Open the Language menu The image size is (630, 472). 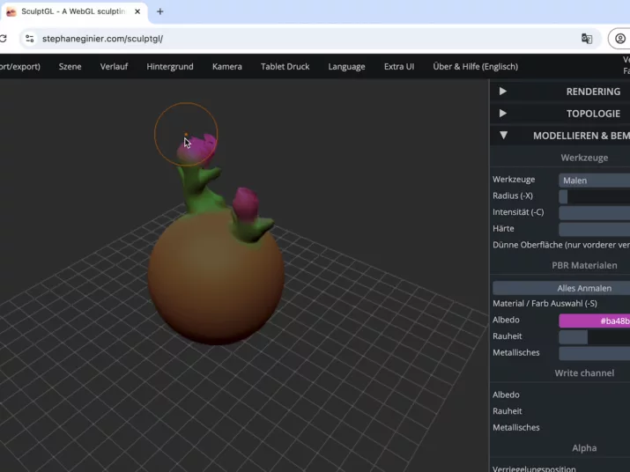tap(346, 66)
